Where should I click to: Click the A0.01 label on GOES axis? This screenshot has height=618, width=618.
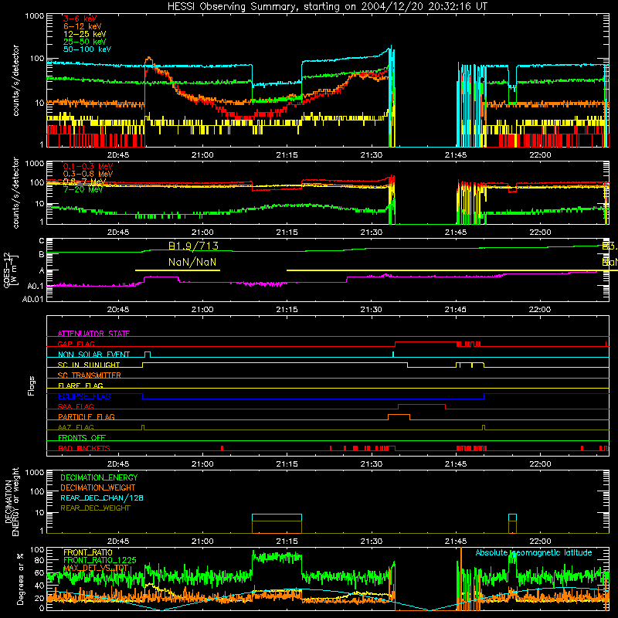(33, 299)
